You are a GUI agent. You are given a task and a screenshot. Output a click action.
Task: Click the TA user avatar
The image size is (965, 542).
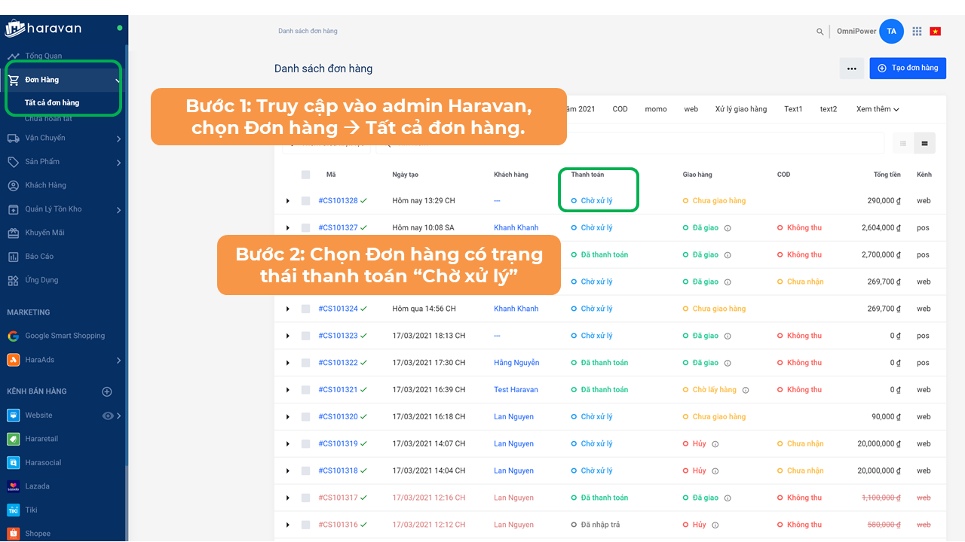coord(891,32)
